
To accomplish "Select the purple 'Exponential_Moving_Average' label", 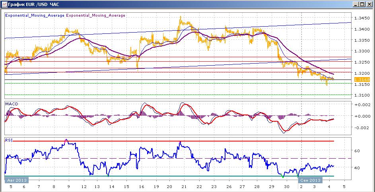I will pos(95,15).
